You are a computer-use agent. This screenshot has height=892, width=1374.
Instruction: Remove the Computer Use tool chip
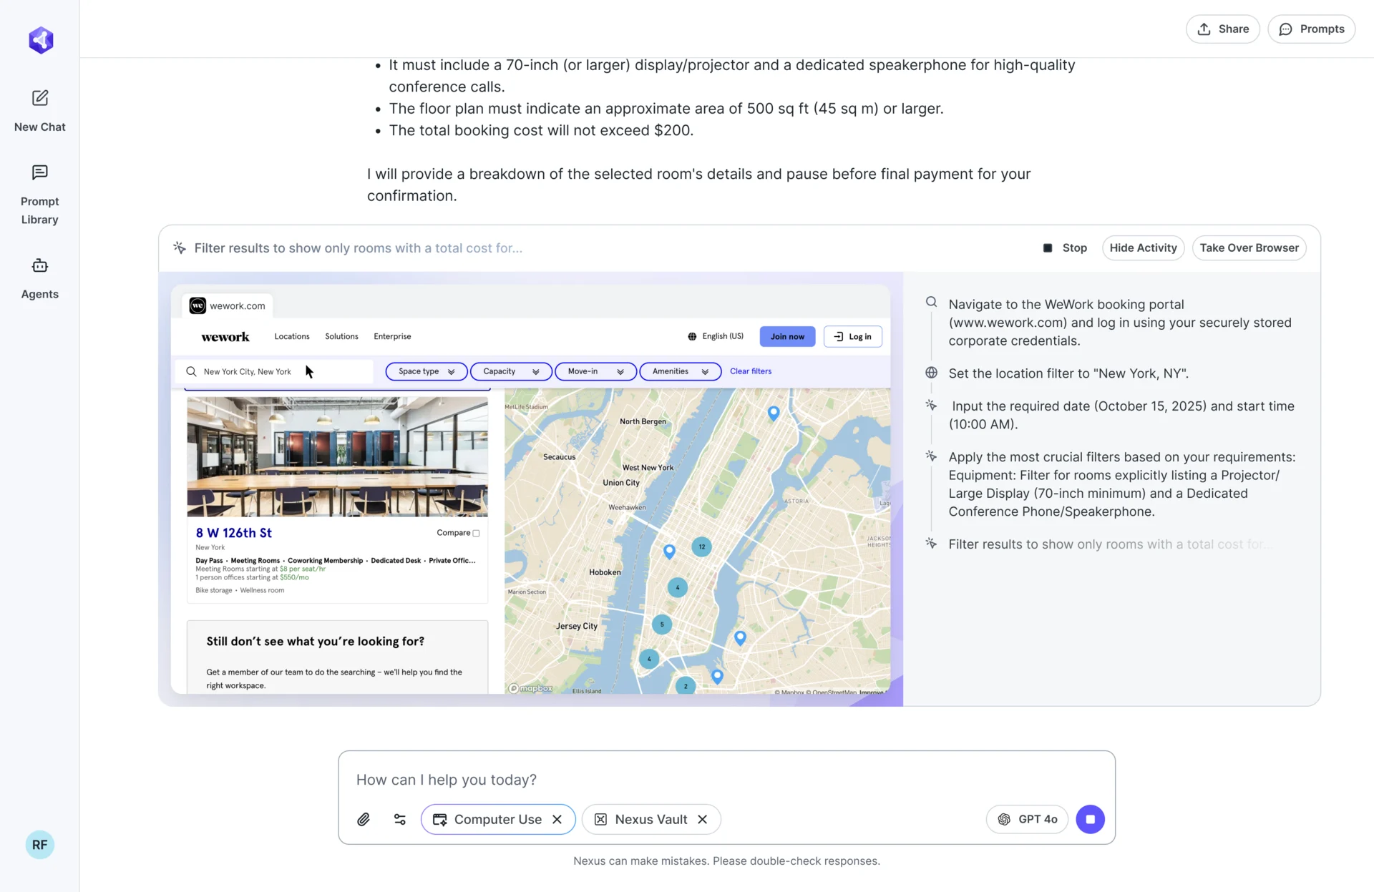pos(557,819)
